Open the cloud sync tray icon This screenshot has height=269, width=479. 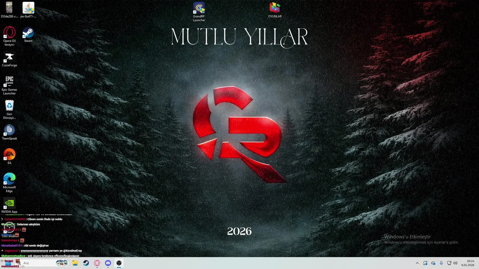point(433,263)
